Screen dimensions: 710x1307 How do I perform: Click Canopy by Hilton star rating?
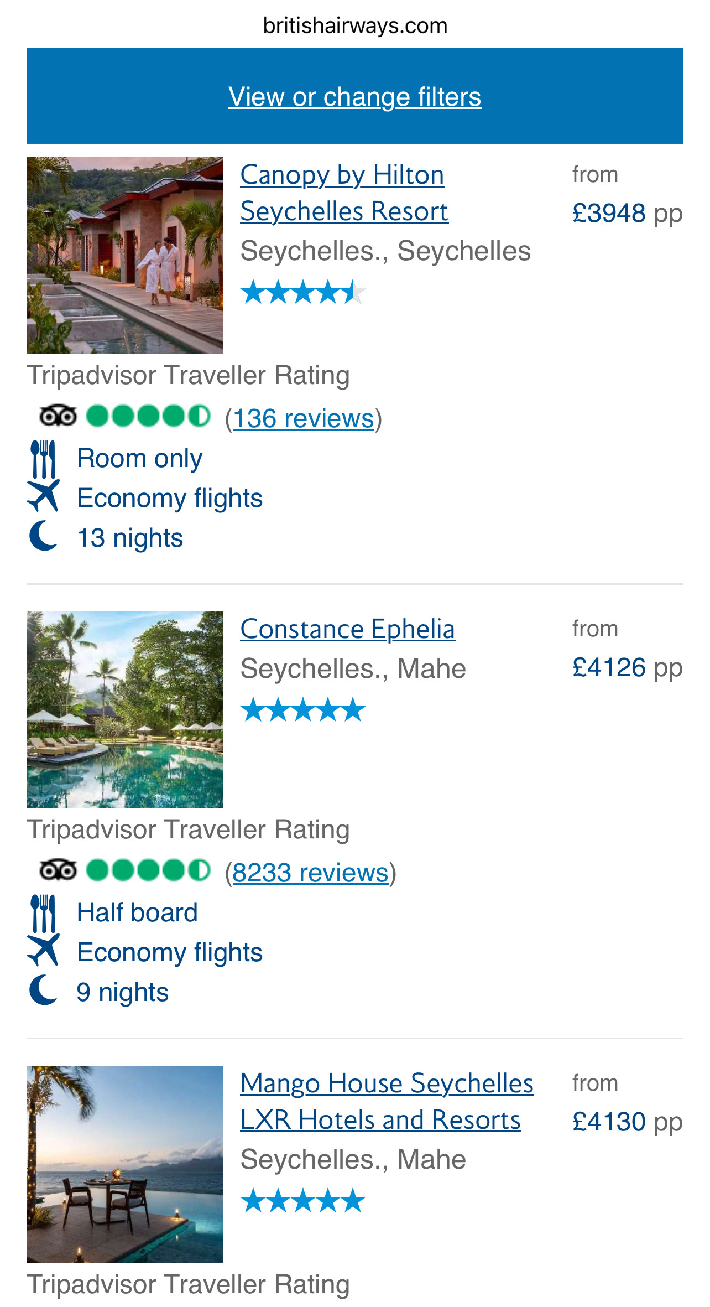tap(303, 292)
